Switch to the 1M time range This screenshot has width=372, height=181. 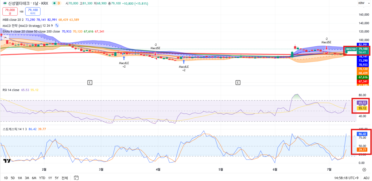tap(20, 178)
